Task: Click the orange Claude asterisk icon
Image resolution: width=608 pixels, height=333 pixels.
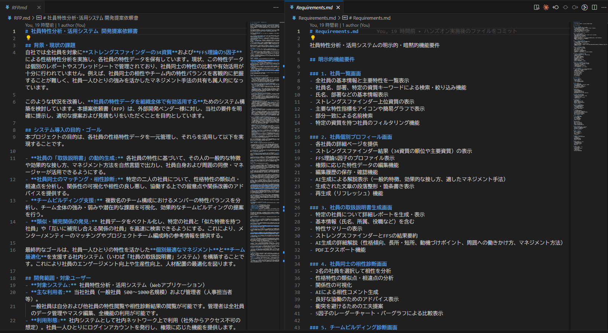Action: tap(546, 7)
